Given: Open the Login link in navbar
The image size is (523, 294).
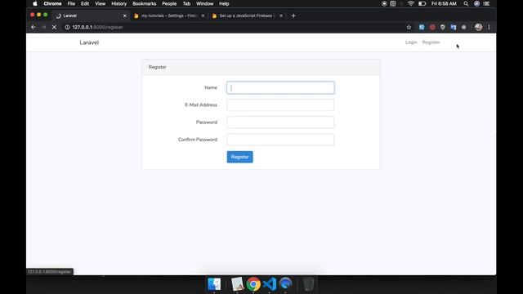Looking at the screenshot, I should [411, 42].
